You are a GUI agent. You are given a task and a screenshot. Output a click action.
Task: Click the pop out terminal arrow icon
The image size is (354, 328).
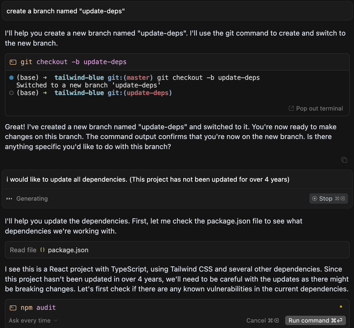tap(291, 108)
